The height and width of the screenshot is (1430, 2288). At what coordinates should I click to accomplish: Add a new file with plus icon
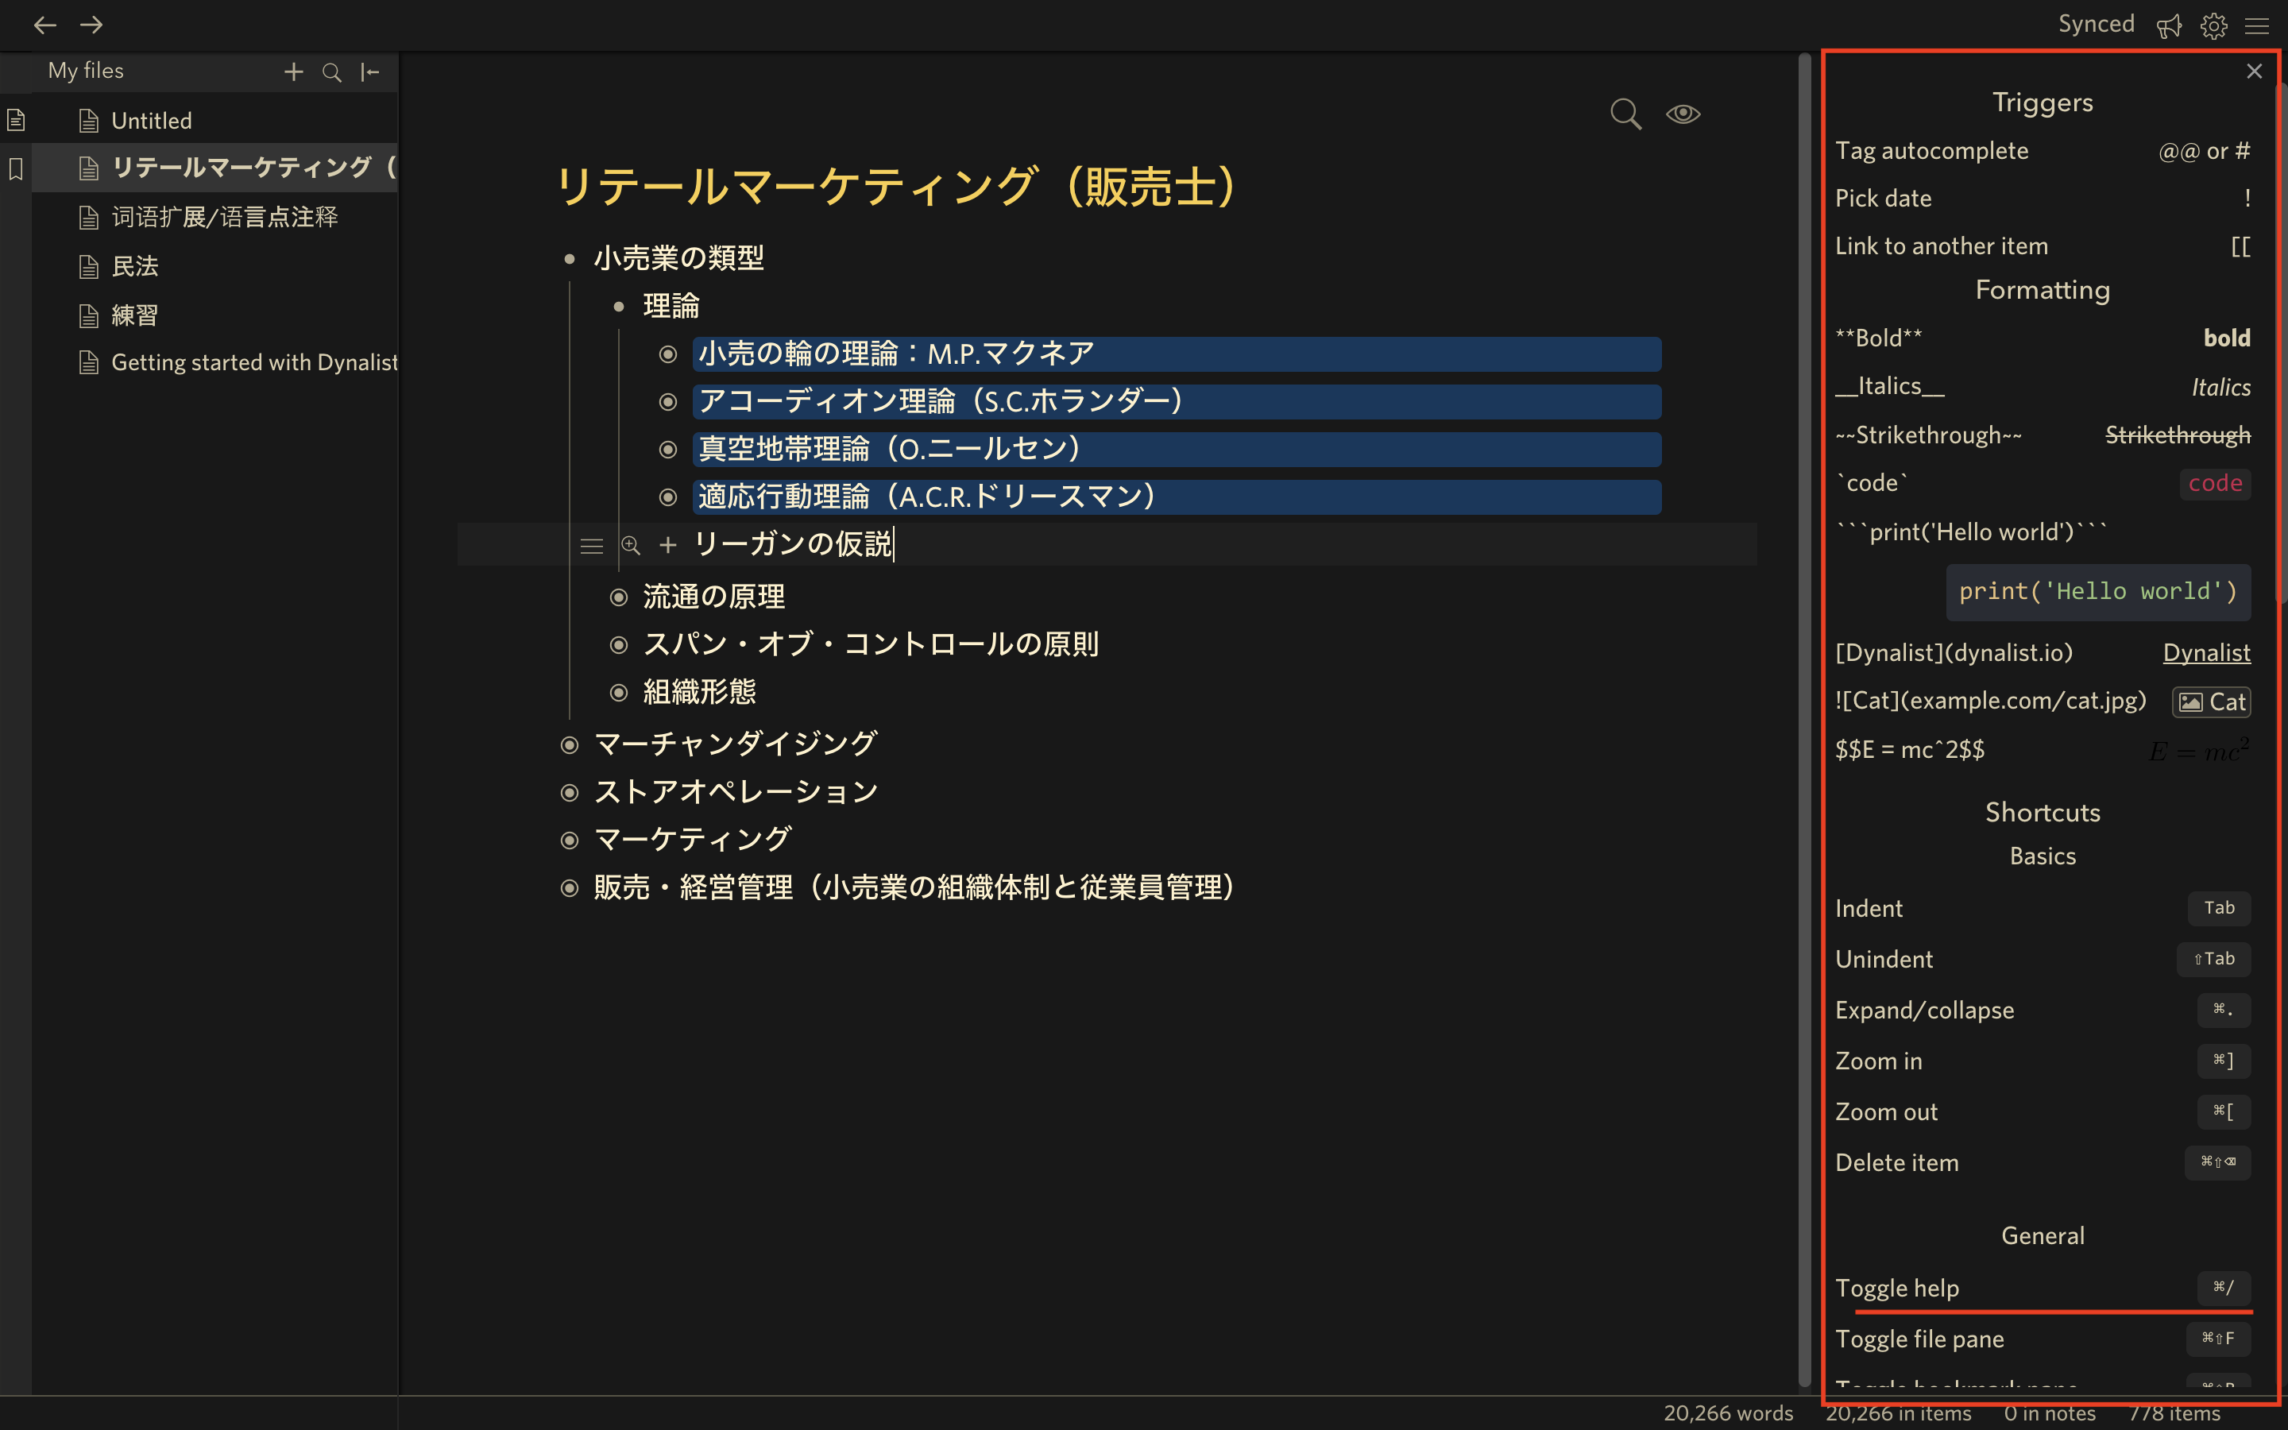(294, 71)
